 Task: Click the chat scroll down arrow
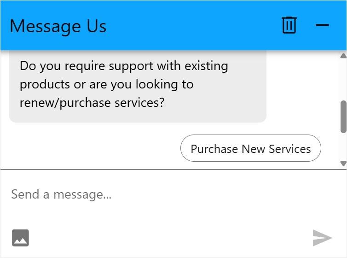343,163
